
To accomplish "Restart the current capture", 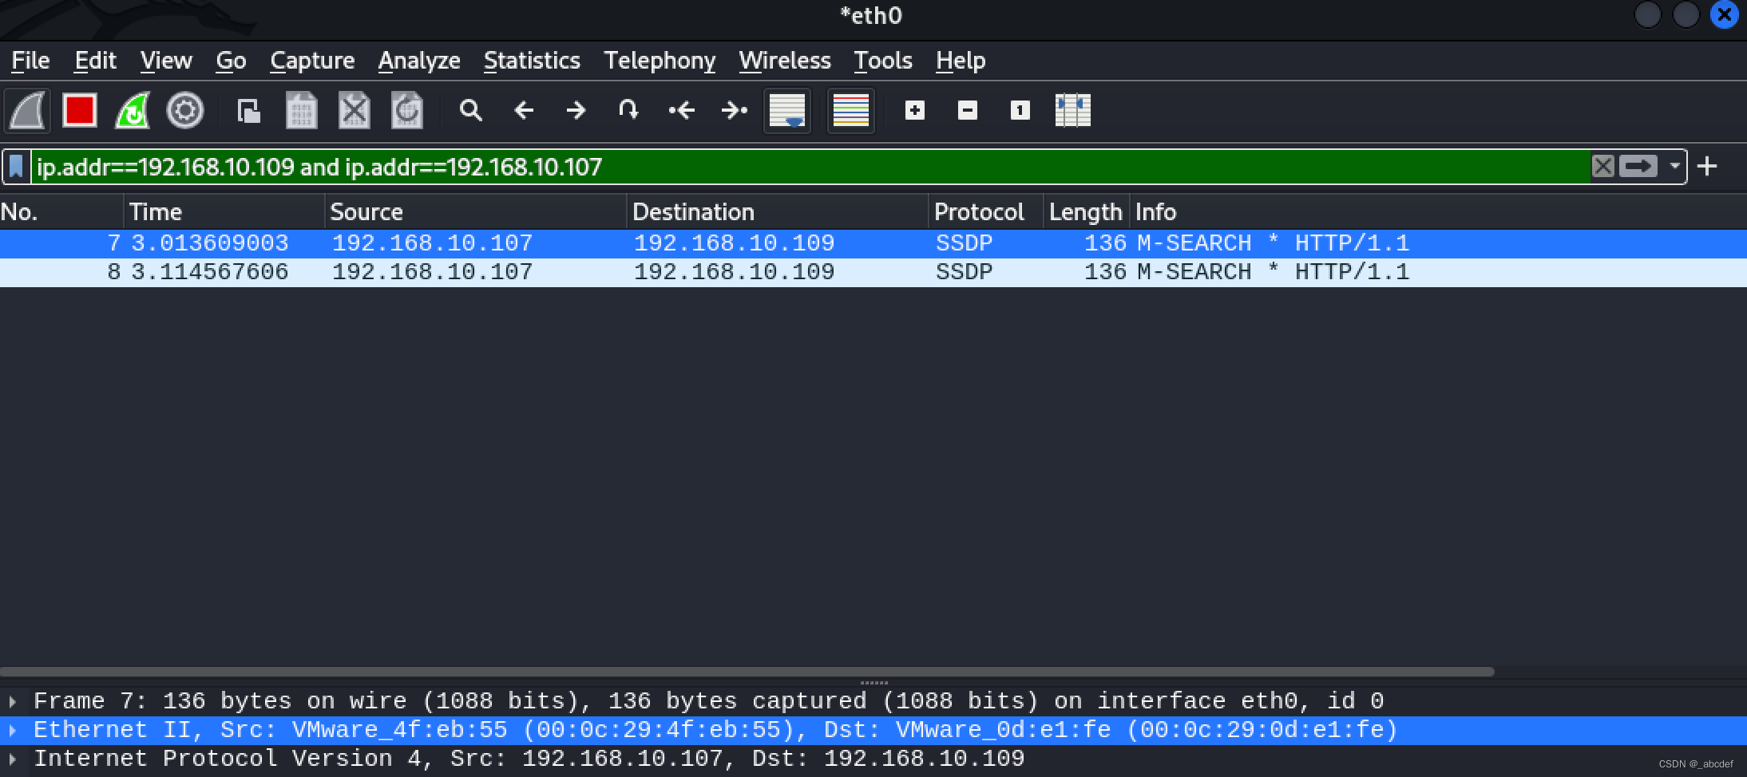I will tap(133, 111).
